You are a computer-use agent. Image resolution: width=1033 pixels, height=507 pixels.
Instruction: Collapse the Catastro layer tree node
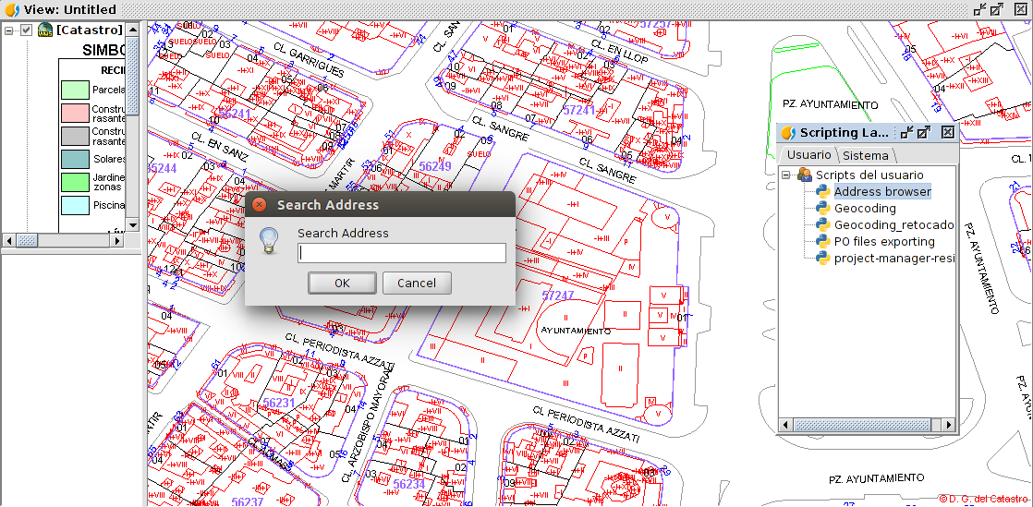click(x=9, y=30)
